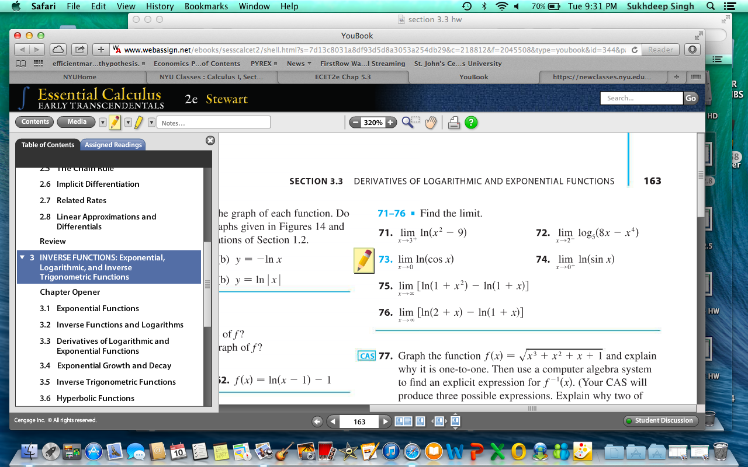Select the pencil annotation tool in the toolbar
Screen dimensions: 748x467
[x=115, y=122]
